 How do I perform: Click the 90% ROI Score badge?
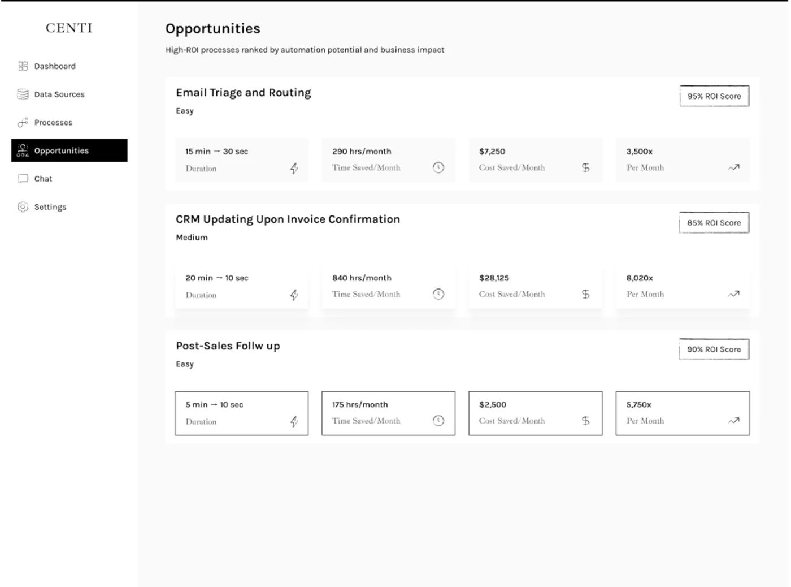pos(714,349)
